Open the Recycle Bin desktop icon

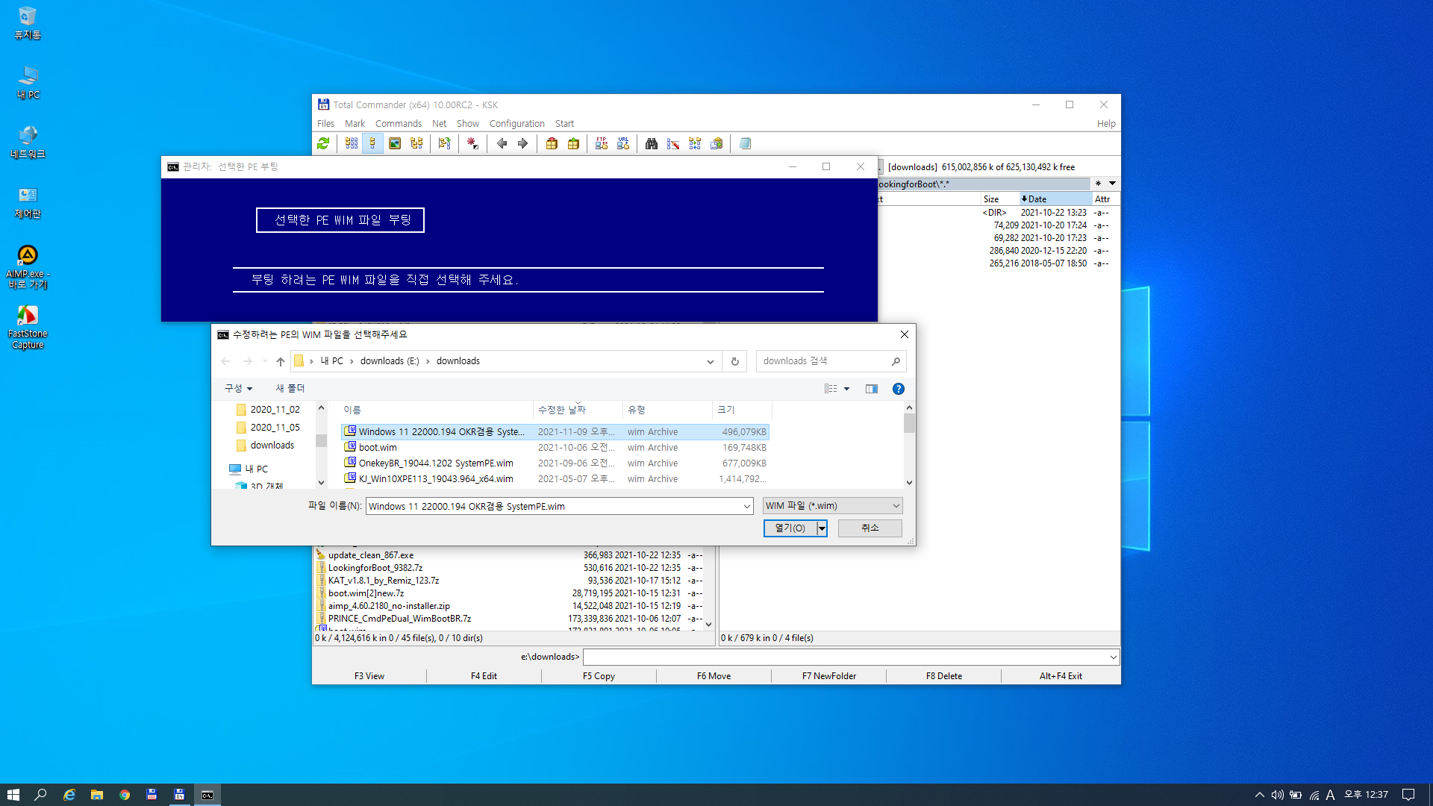pyautogui.click(x=28, y=22)
